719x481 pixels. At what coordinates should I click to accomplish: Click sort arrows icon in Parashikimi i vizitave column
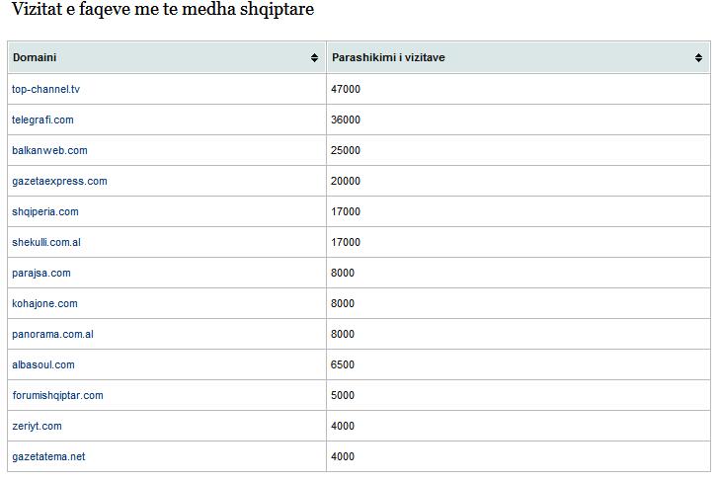(698, 57)
